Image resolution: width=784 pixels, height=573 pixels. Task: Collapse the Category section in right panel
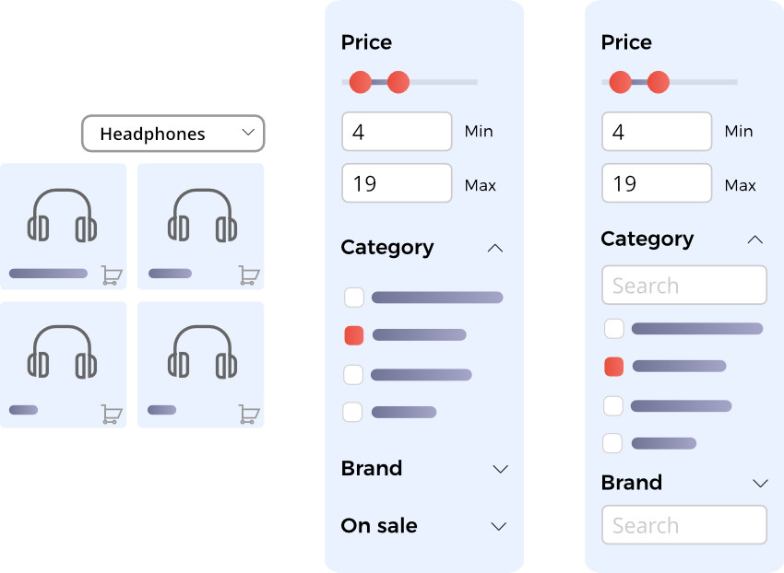(x=755, y=240)
